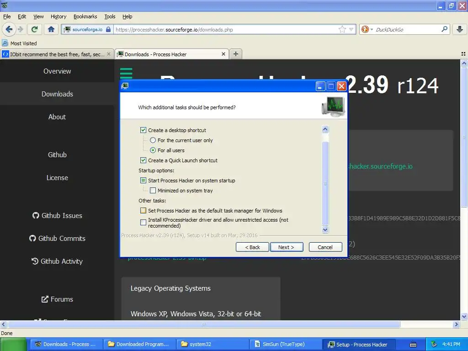This screenshot has width=468, height=351.
Task: Open the Help menu
Action: 128,16
